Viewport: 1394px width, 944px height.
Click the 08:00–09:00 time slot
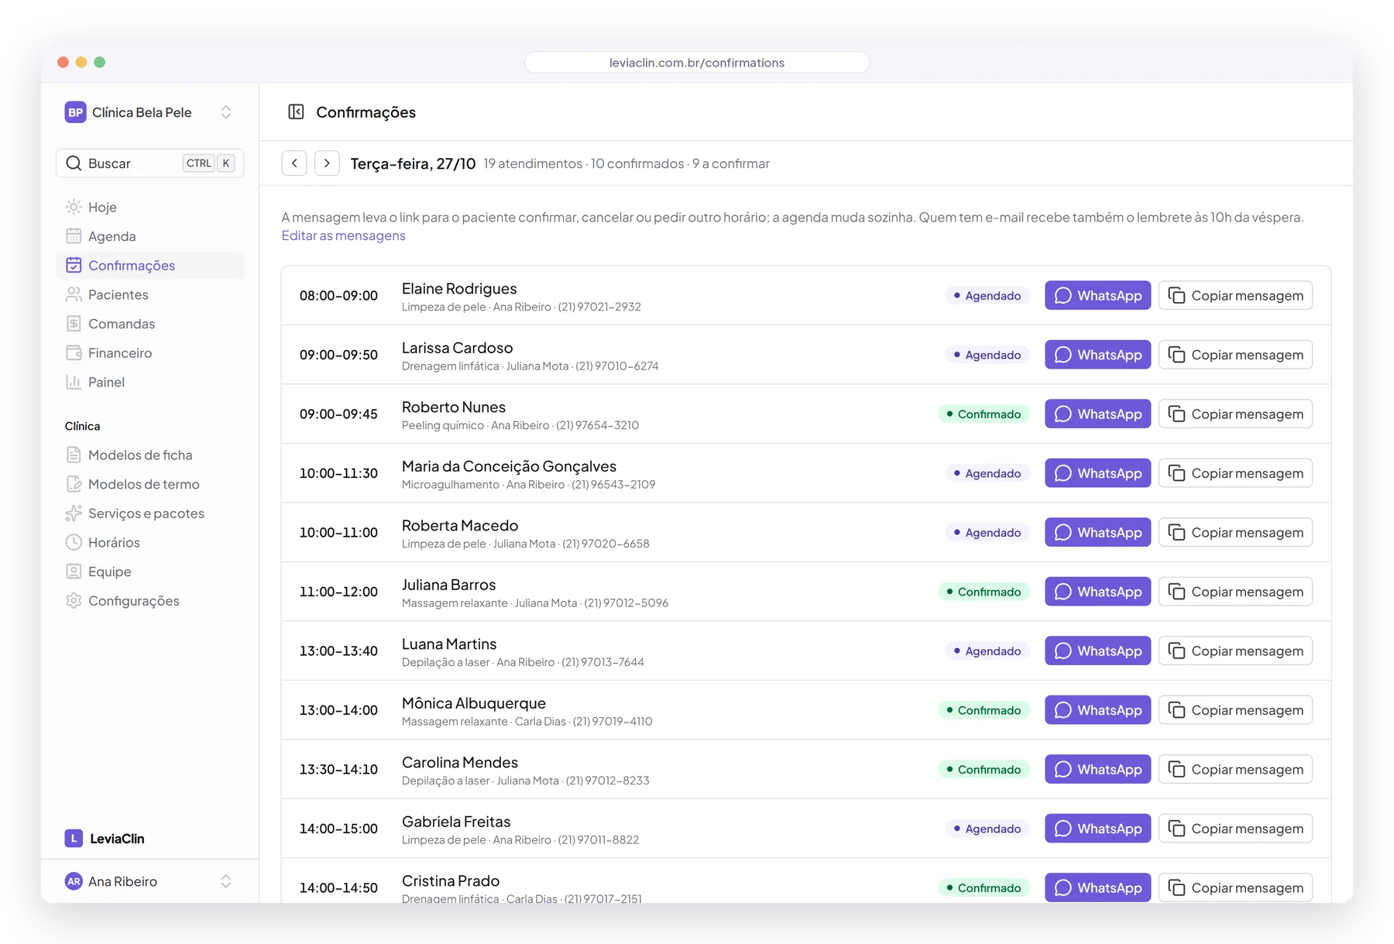click(x=338, y=295)
